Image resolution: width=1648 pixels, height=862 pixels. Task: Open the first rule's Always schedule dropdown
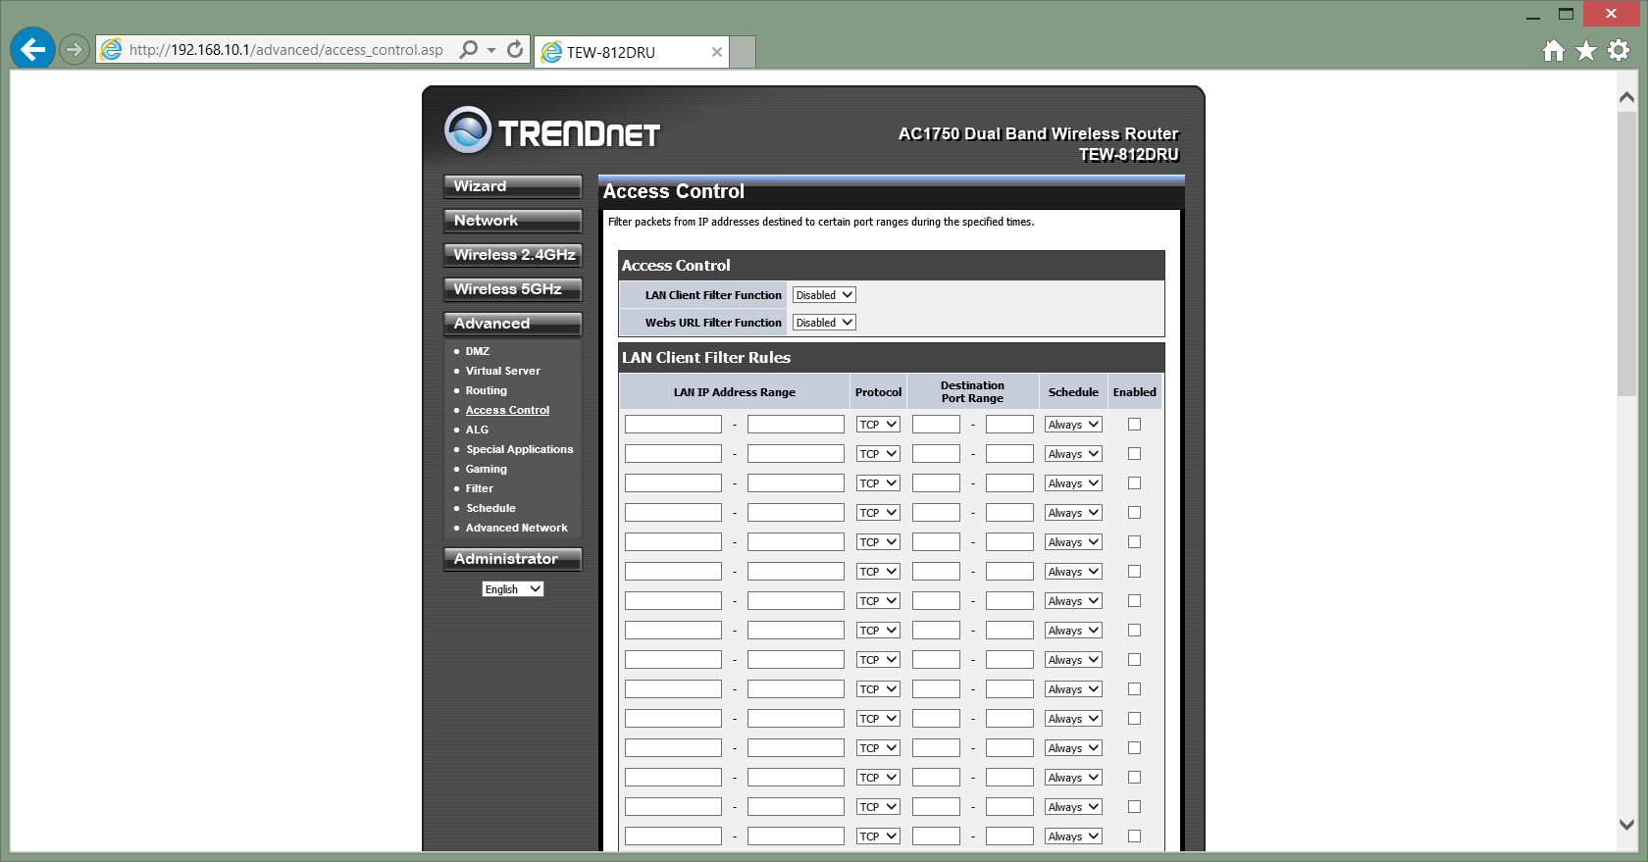point(1073,425)
